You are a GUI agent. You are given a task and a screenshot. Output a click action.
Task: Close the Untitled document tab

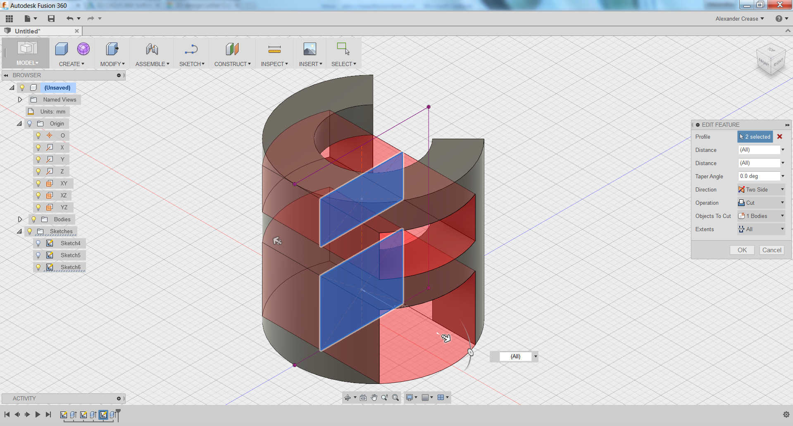click(77, 31)
